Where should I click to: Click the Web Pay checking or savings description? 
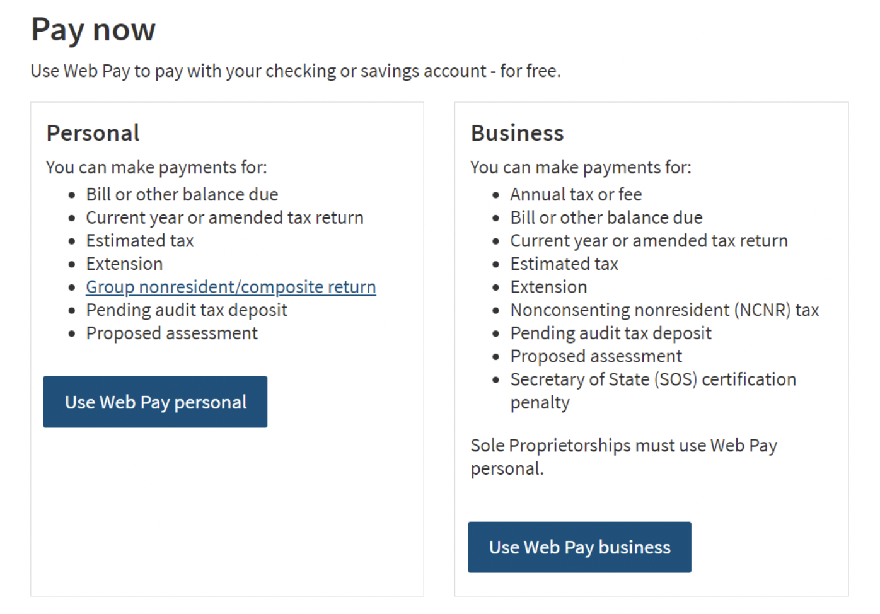(x=296, y=71)
